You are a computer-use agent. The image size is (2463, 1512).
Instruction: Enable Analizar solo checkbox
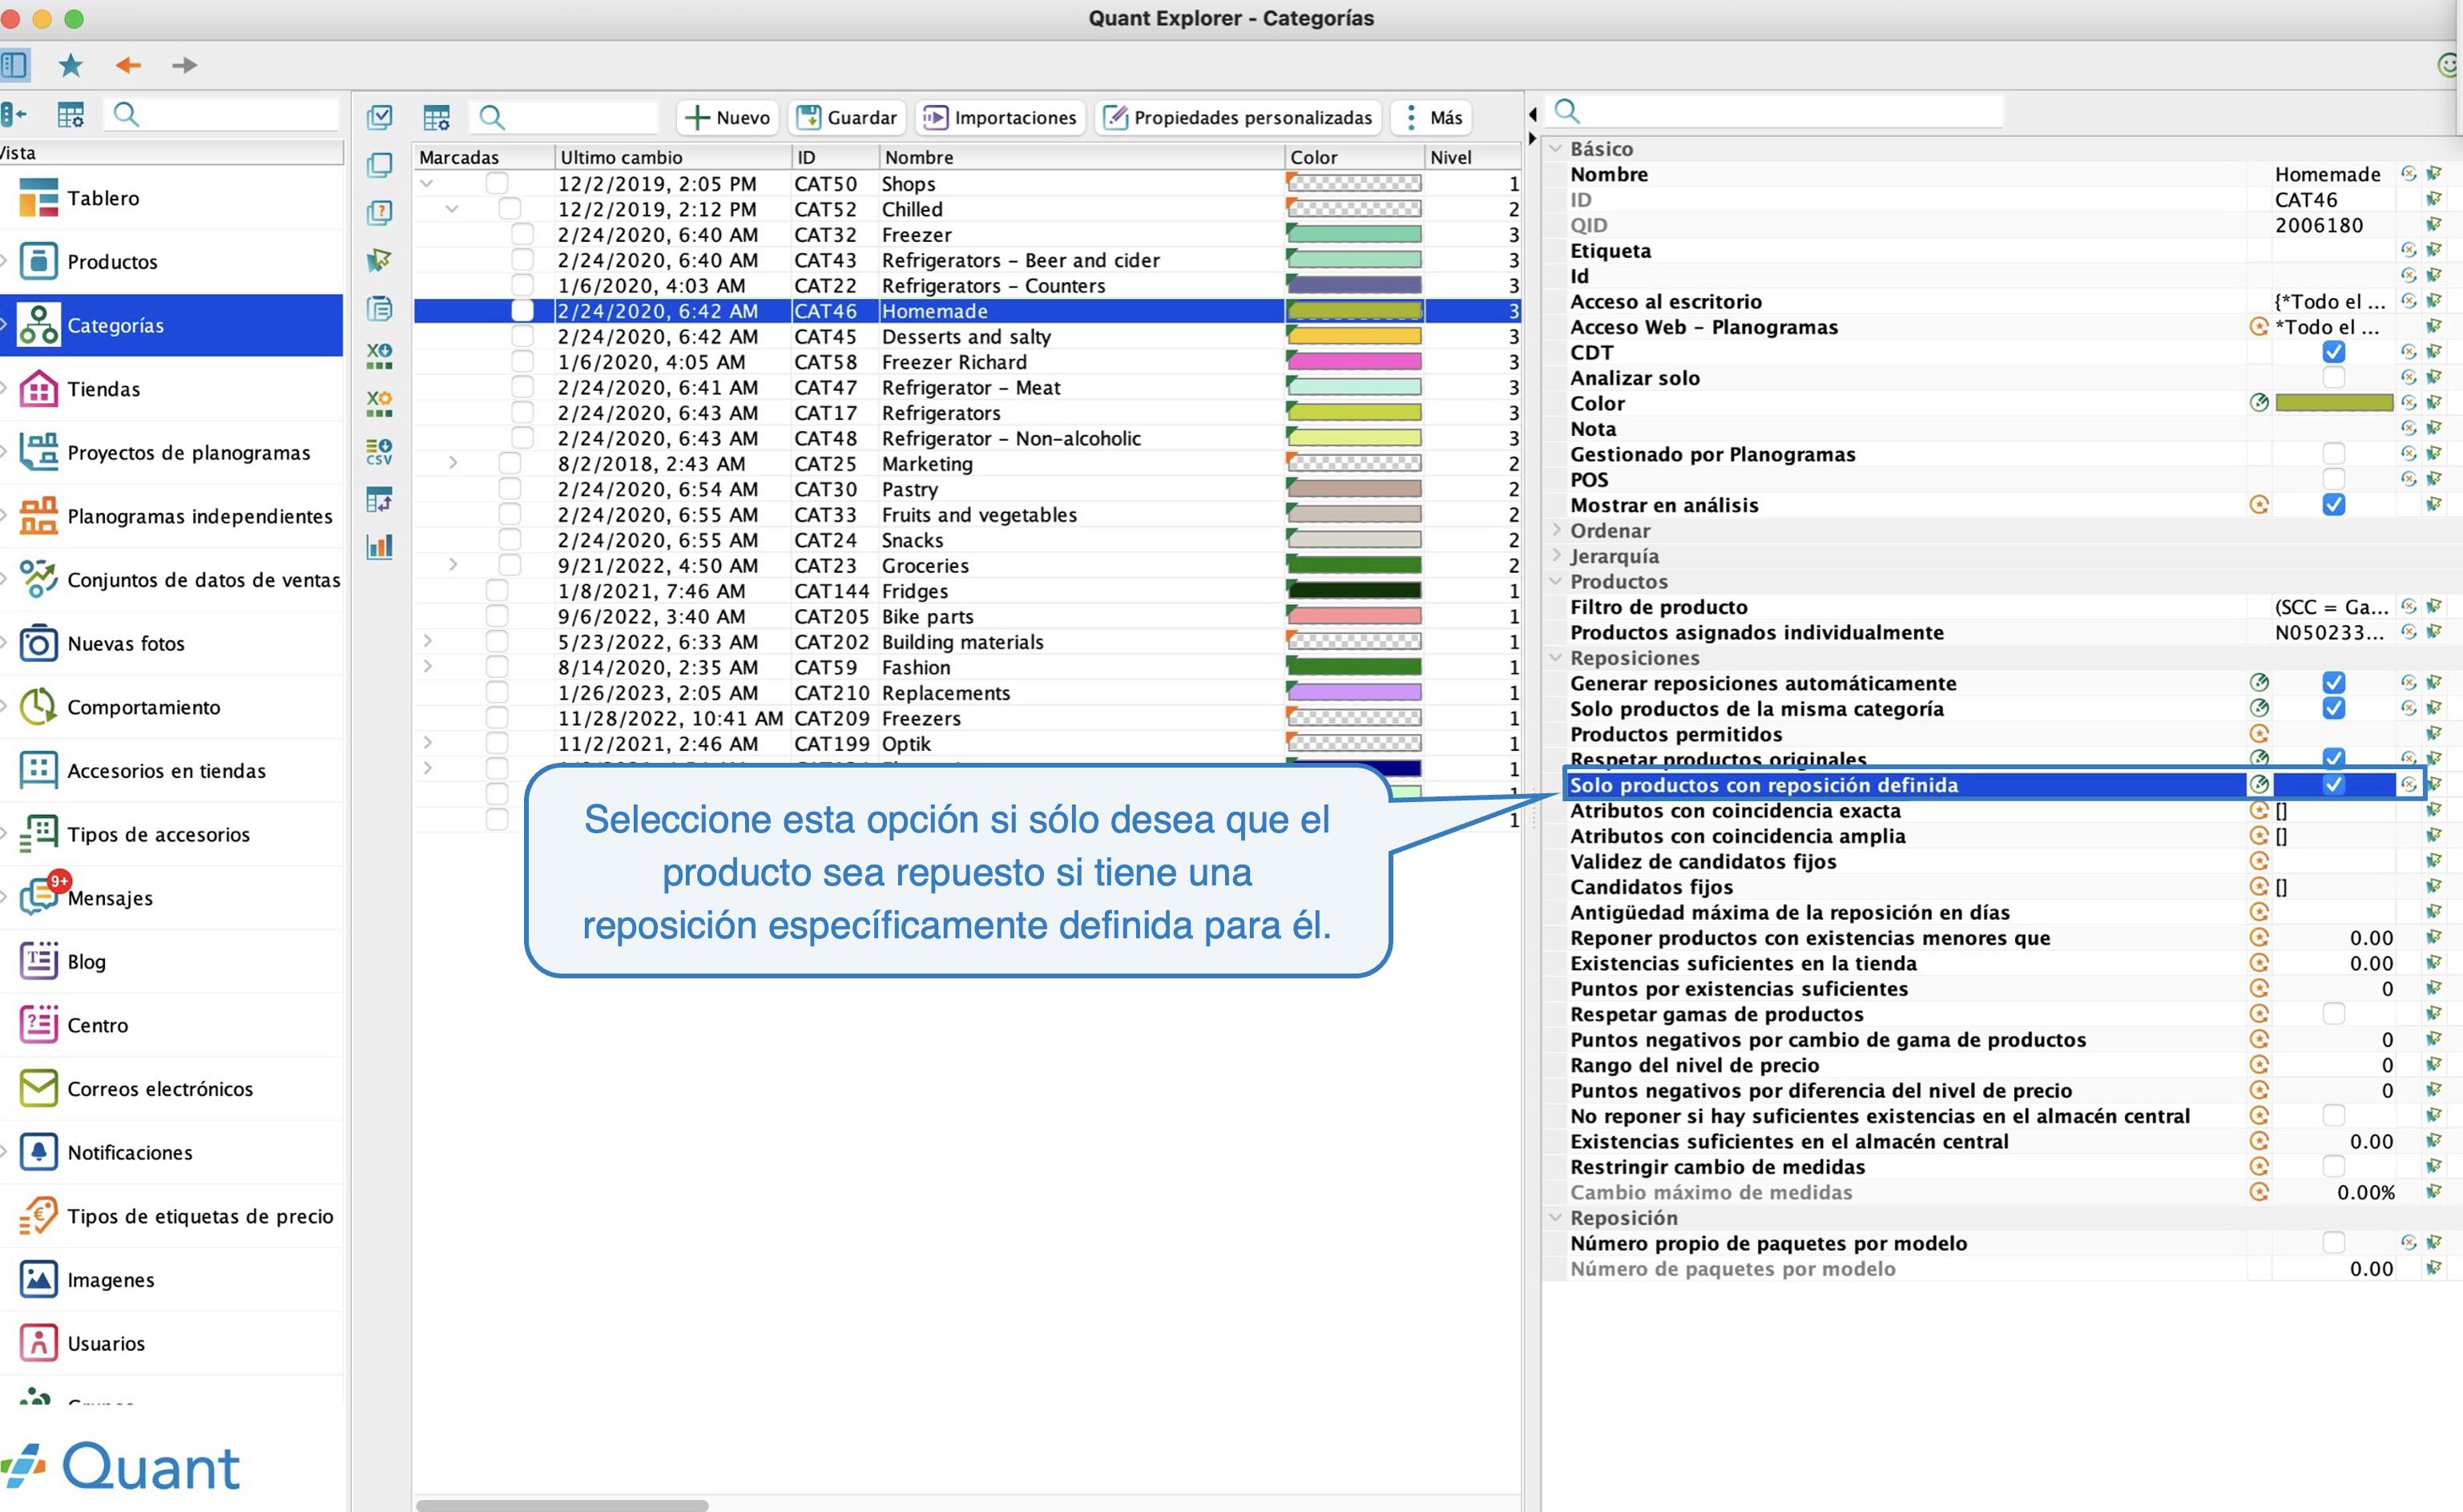2333,378
